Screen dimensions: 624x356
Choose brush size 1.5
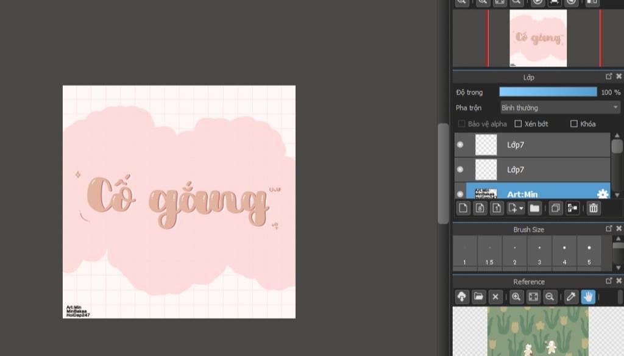pyautogui.click(x=489, y=252)
